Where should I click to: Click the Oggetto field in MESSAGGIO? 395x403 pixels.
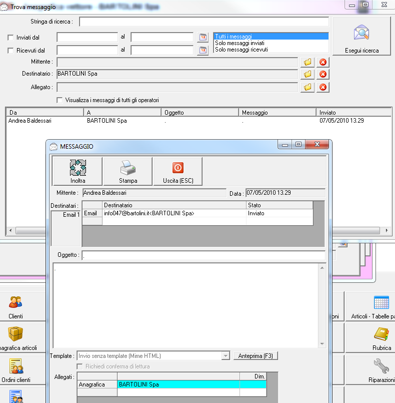[203, 255]
